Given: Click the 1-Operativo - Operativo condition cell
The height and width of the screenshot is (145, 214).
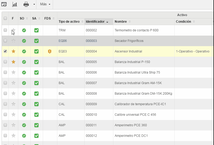Looking at the screenshot, I should [193, 51].
